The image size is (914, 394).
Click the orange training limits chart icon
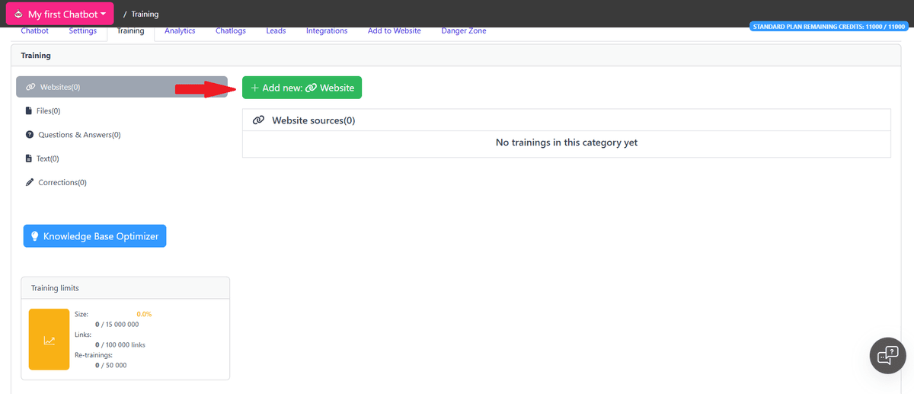[49, 340]
